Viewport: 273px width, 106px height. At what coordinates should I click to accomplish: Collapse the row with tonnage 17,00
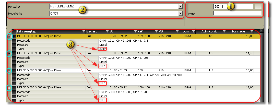[9, 88]
